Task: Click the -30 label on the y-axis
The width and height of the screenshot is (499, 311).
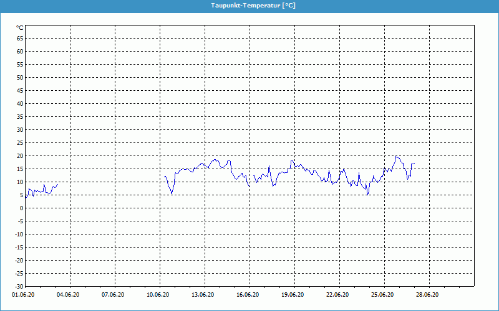Action: point(19,286)
